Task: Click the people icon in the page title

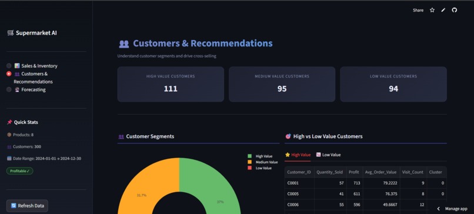Action: coord(124,44)
